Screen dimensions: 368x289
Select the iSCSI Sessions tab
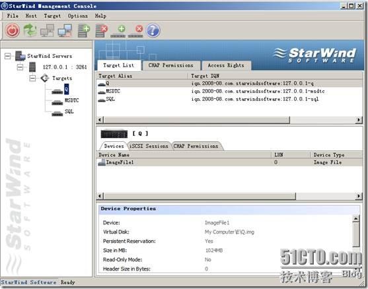click(149, 146)
